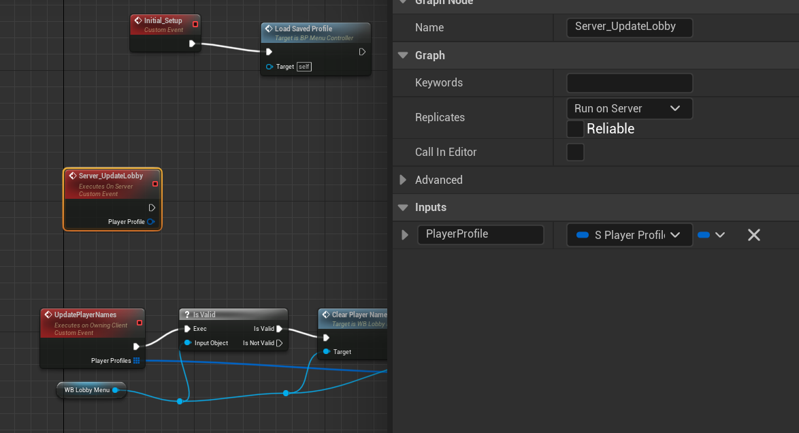Click the Initial_Setup delegate red square pin
This screenshot has height=433, width=799.
[195, 24]
